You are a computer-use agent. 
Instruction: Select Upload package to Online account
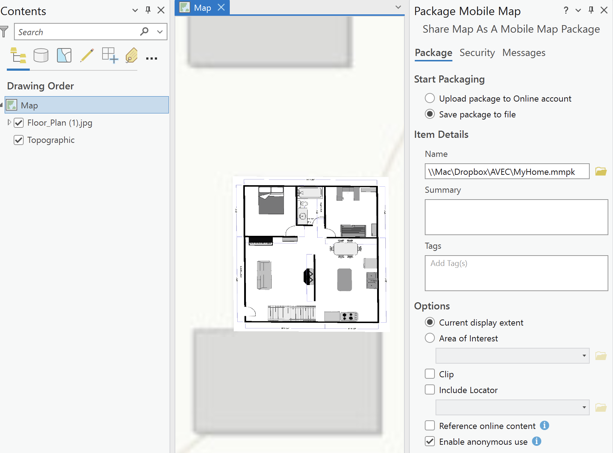(429, 98)
